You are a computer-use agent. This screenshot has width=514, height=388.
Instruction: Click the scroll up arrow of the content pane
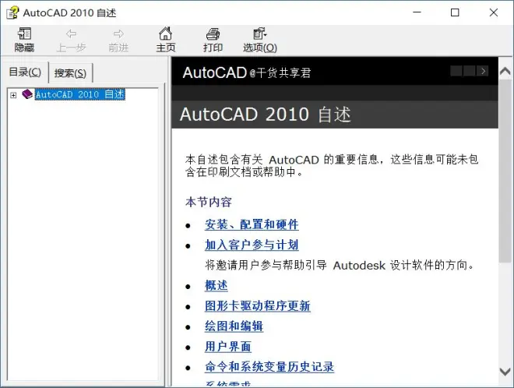pos(505,71)
